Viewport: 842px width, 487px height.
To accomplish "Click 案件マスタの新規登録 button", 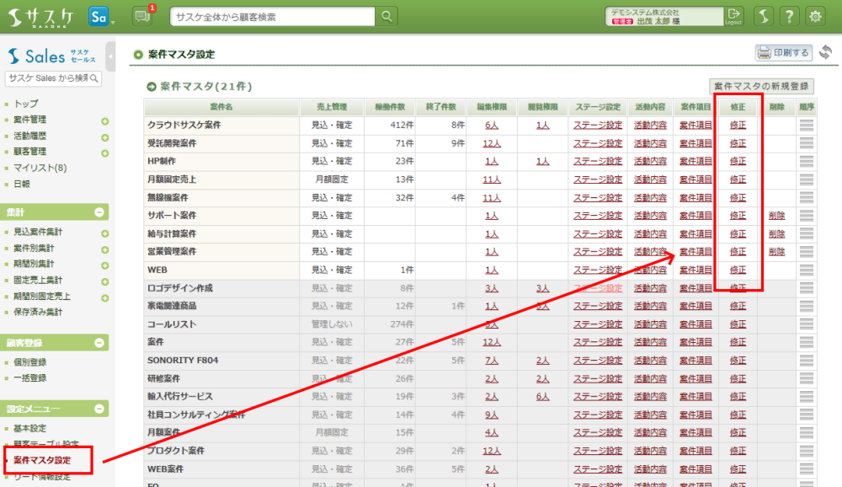I will pos(761,86).
